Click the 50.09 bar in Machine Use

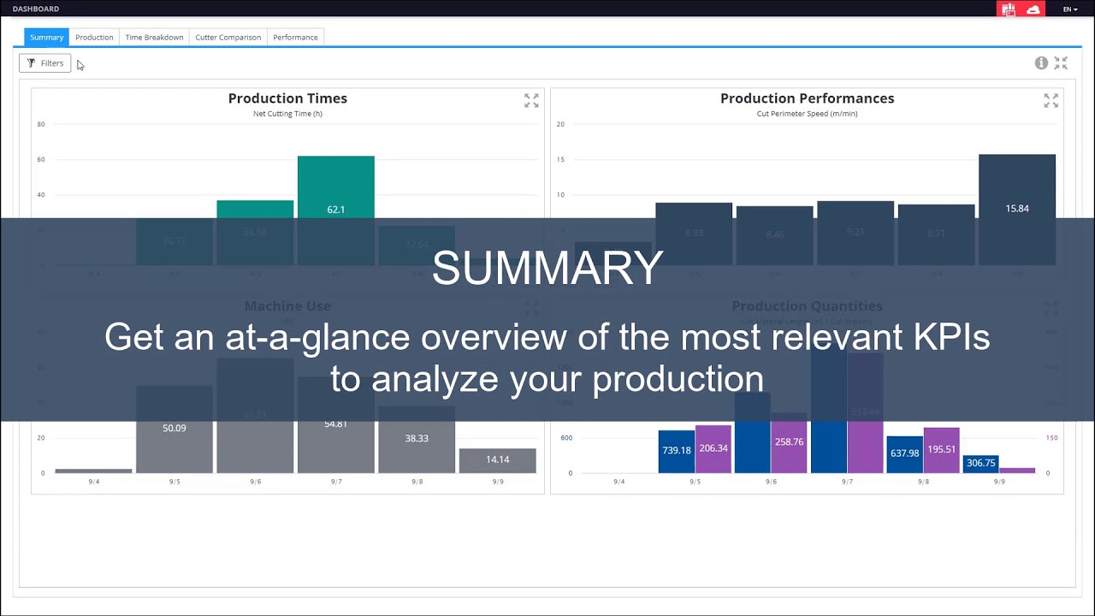[x=175, y=429]
